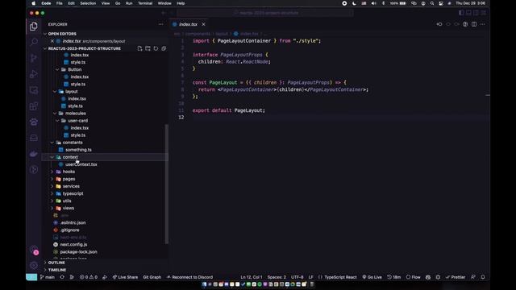Open the Run menu
This screenshot has height=290, width=516.
tap(129, 3)
